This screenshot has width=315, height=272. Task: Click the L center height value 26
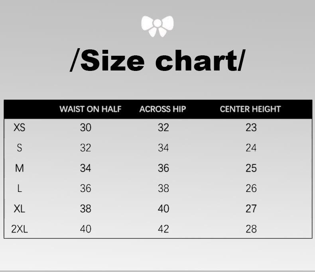coord(251,188)
